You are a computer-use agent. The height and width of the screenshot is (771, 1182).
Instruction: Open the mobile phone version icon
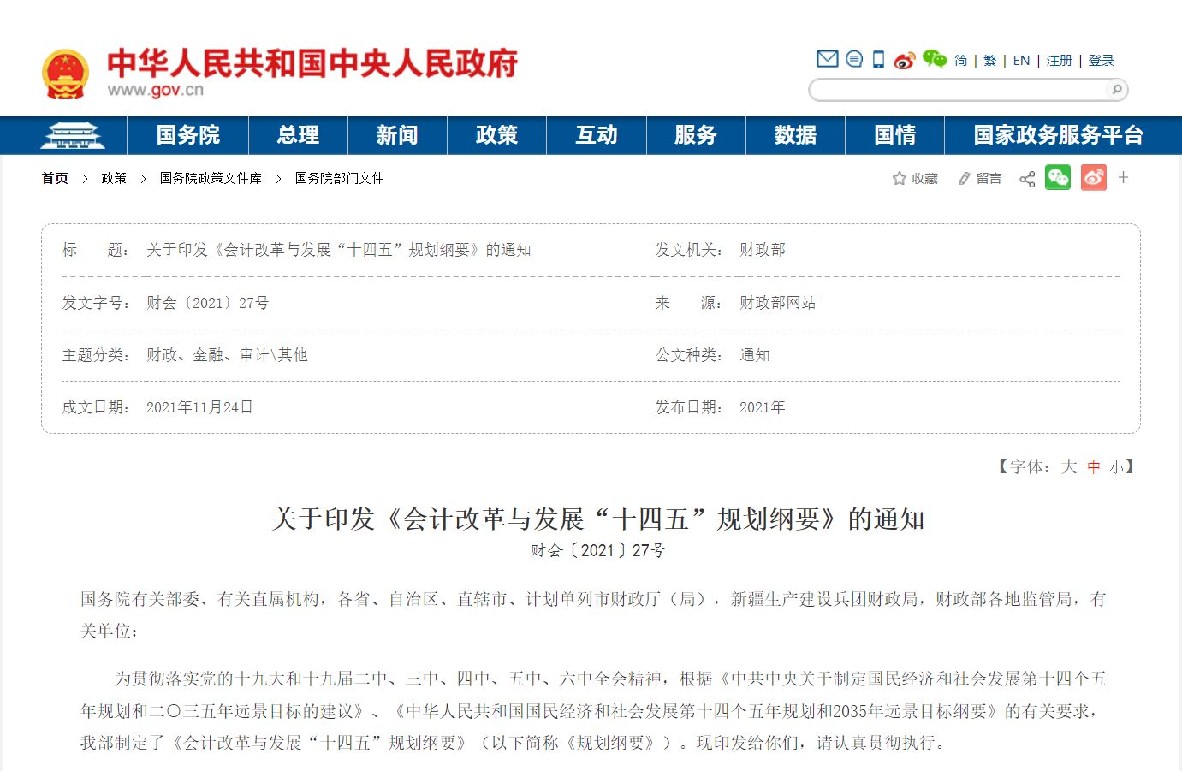(878, 59)
